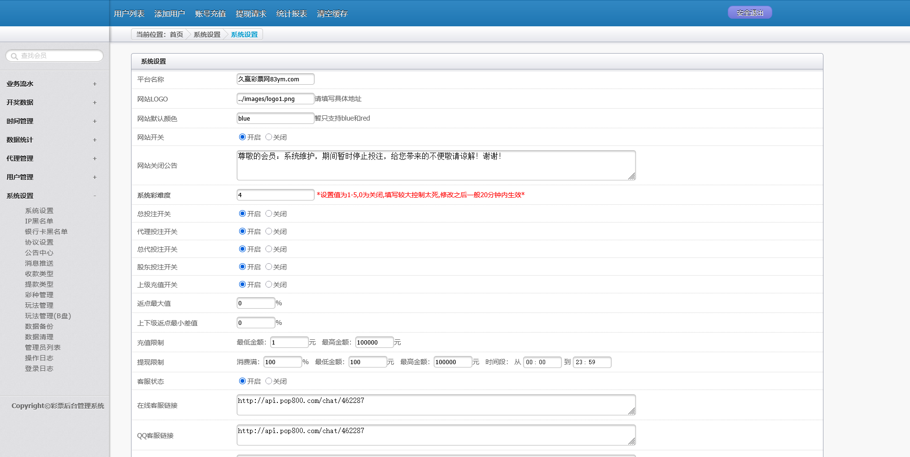Screen dimensions: 910x457
Task: Open 管理员列表 in the sidebar
Action: pyautogui.click(x=43, y=347)
